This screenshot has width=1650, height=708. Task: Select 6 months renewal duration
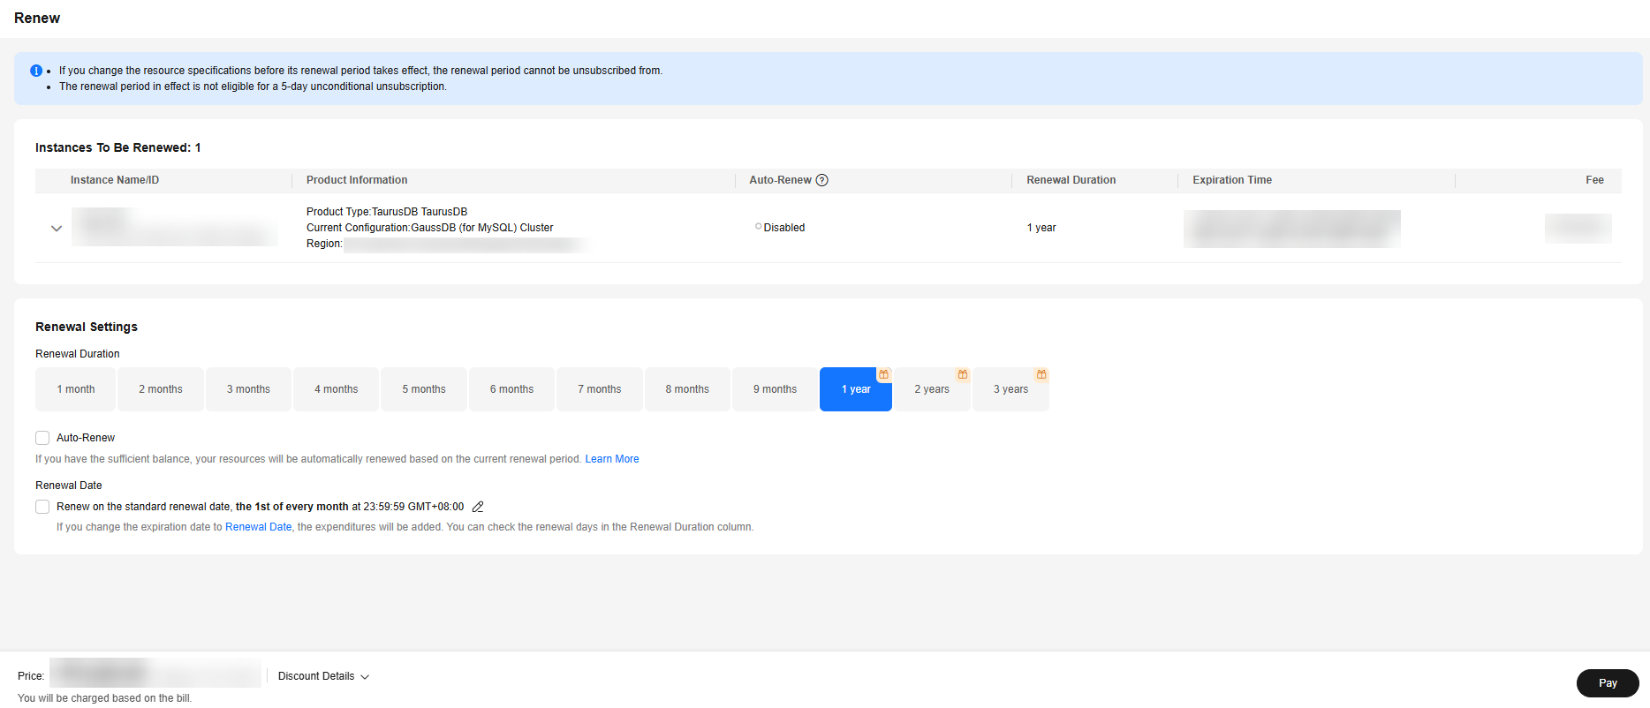pyautogui.click(x=512, y=389)
